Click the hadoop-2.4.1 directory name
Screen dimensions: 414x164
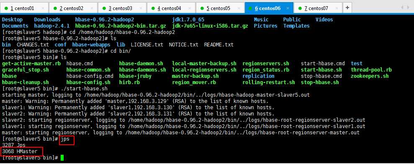[52, 26]
